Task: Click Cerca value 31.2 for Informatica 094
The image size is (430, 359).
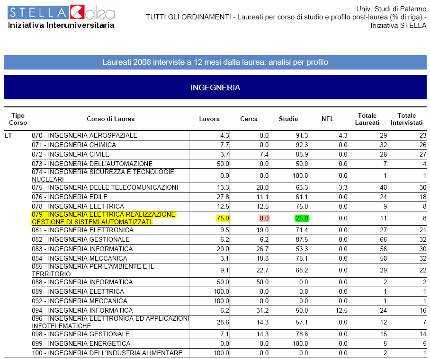Action: [262, 311]
